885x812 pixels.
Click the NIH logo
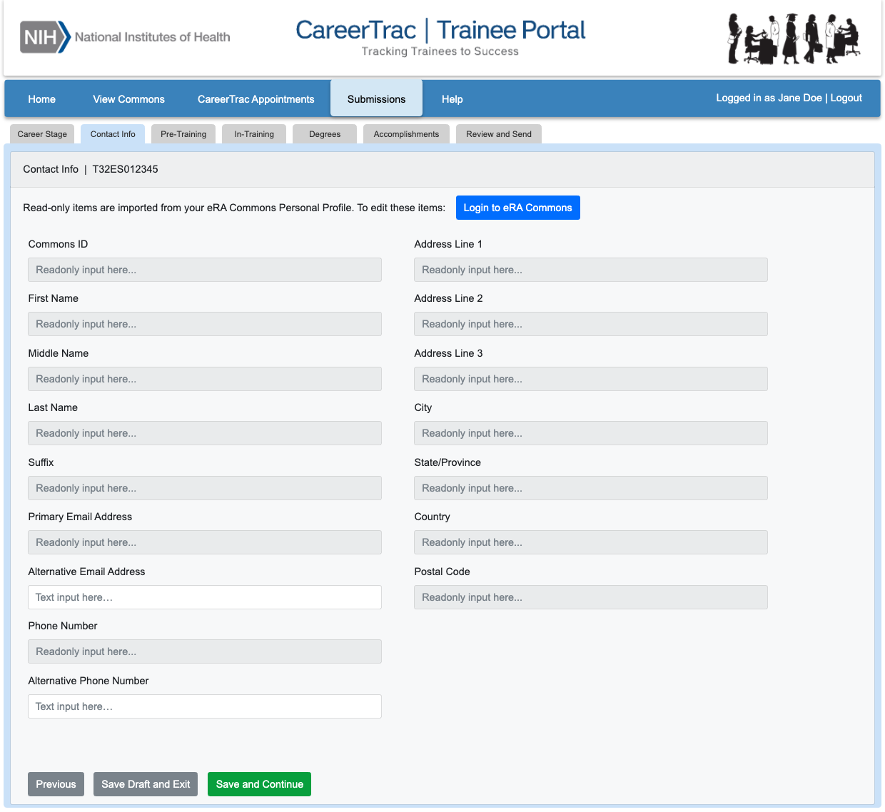click(45, 36)
